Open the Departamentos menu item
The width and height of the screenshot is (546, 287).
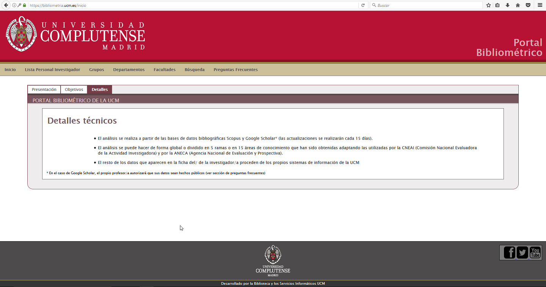129,70
